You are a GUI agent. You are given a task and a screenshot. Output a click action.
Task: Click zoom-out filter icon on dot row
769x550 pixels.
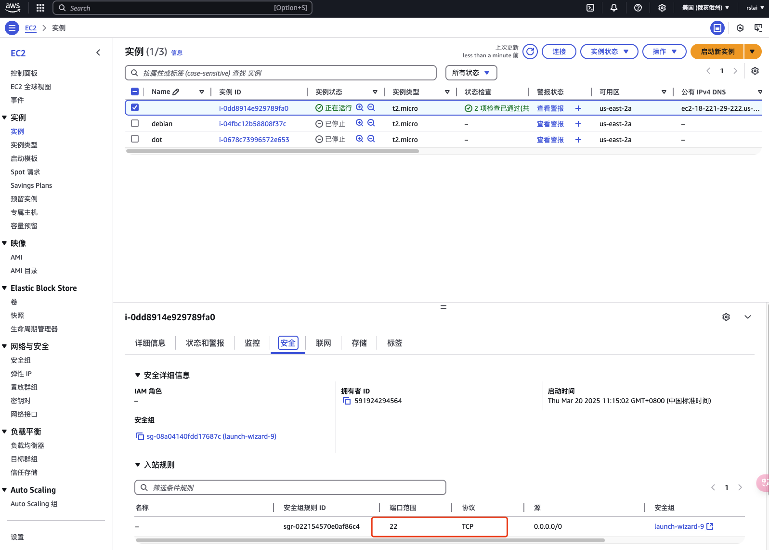(371, 139)
